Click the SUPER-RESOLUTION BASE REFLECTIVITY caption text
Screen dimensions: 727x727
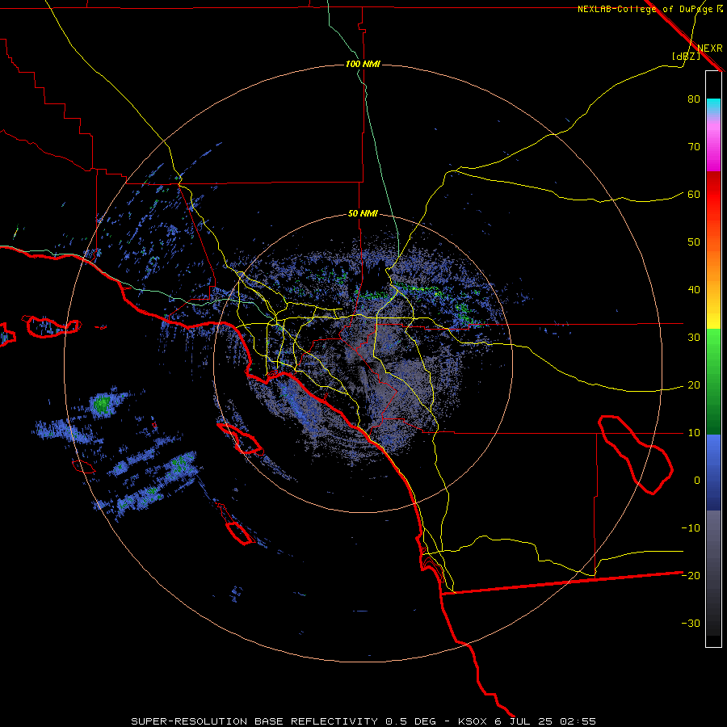click(x=254, y=721)
